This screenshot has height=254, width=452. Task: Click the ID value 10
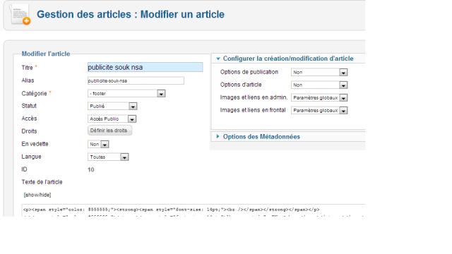[91, 169]
